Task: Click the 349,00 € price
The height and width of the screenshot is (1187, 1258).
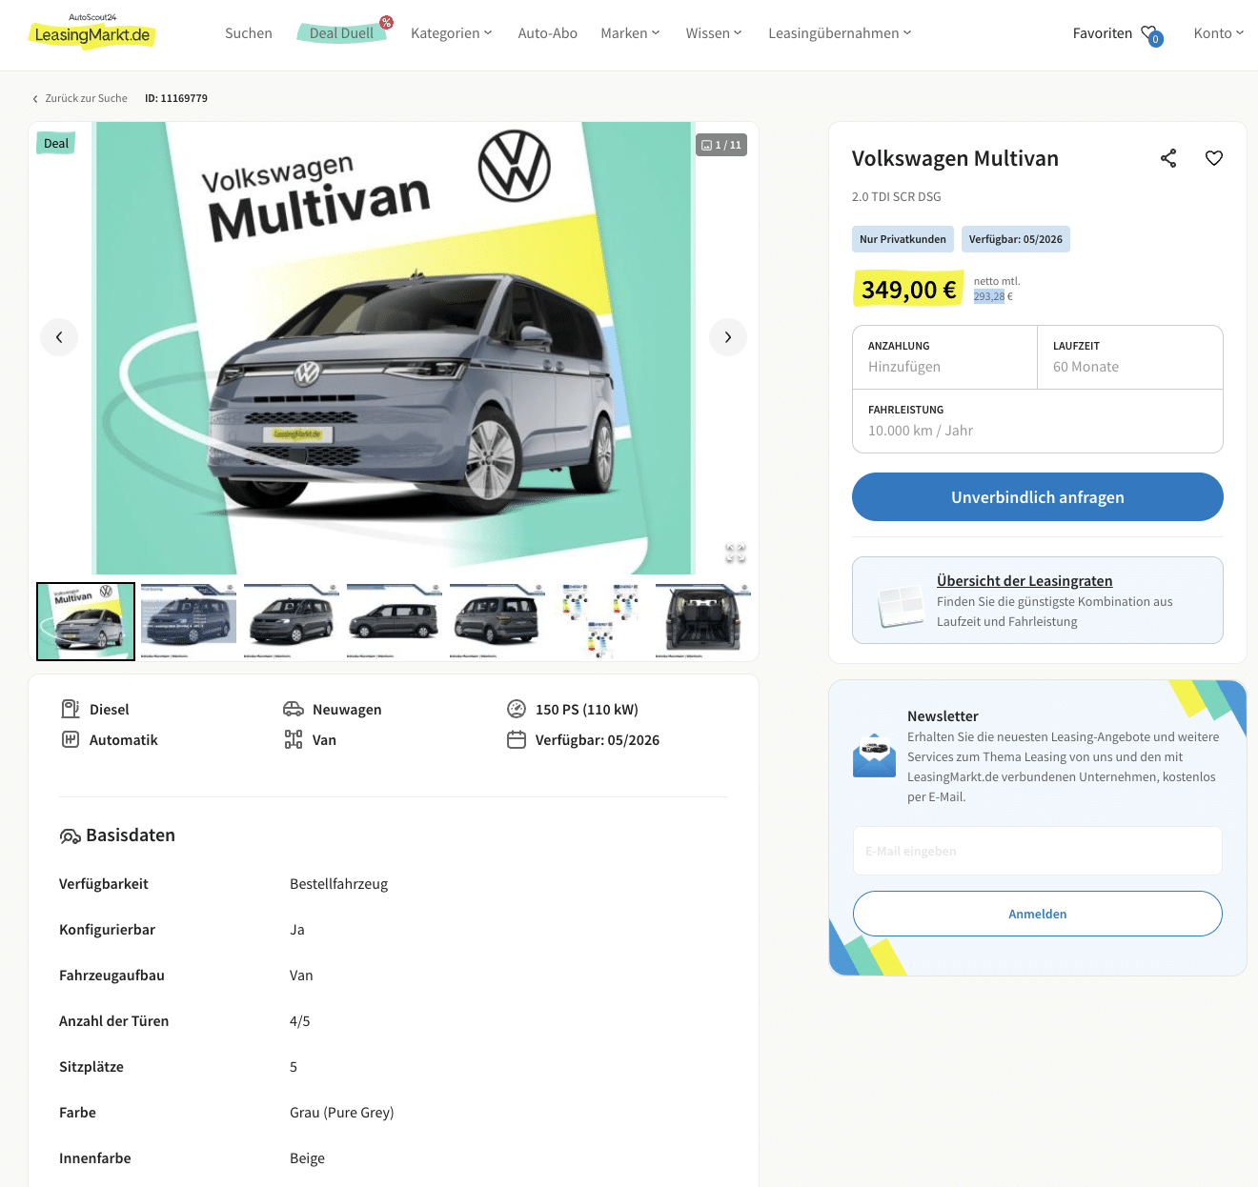Action: click(x=908, y=290)
